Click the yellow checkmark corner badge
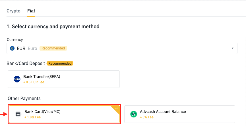 116,109
